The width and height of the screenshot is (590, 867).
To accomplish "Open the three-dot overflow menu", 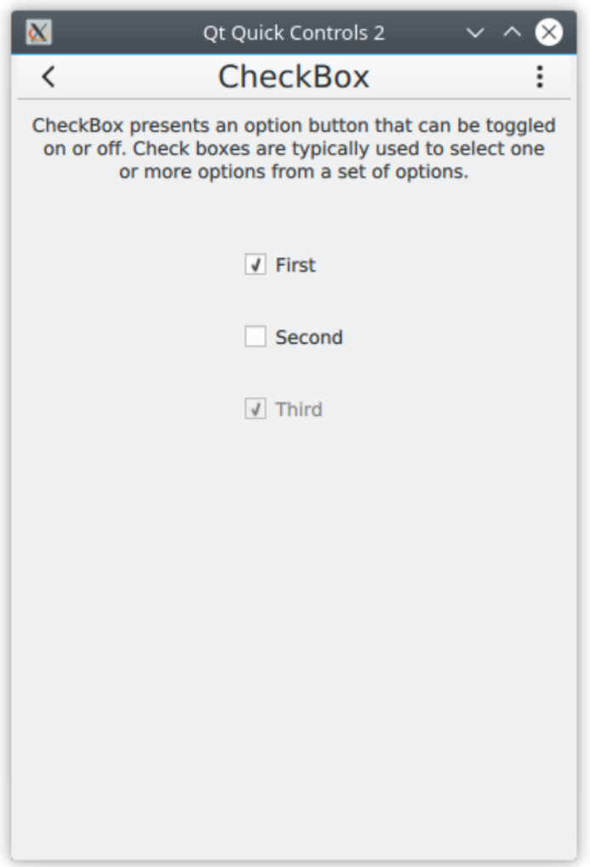I will [539, 78].
